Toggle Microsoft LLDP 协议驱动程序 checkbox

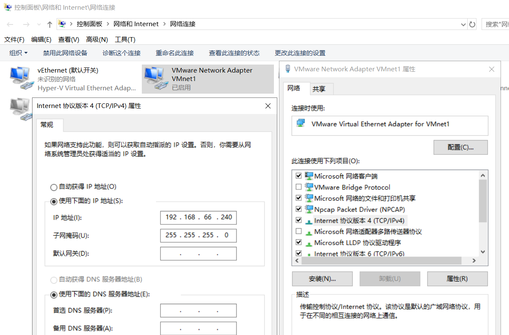[x=299, y=242]
